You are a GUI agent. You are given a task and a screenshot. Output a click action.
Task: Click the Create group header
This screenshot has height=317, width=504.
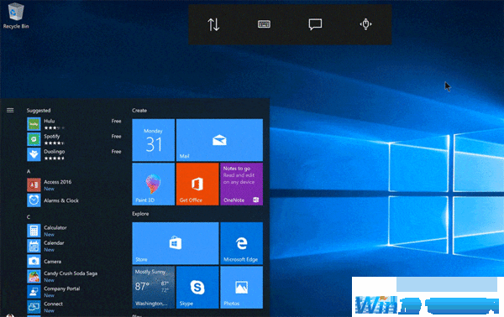click(139, 111)
